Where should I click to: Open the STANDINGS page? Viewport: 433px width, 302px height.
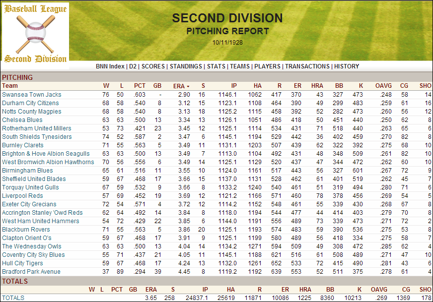(186, 66)
